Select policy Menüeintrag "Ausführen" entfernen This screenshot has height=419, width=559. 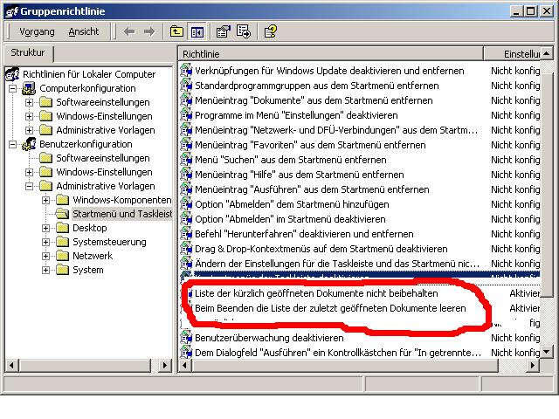coord(312,189)
